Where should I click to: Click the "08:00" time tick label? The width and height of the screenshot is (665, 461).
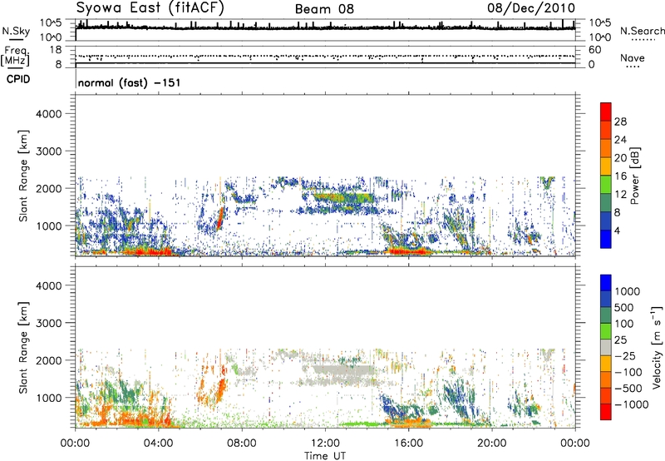click(x=242, y=444)
